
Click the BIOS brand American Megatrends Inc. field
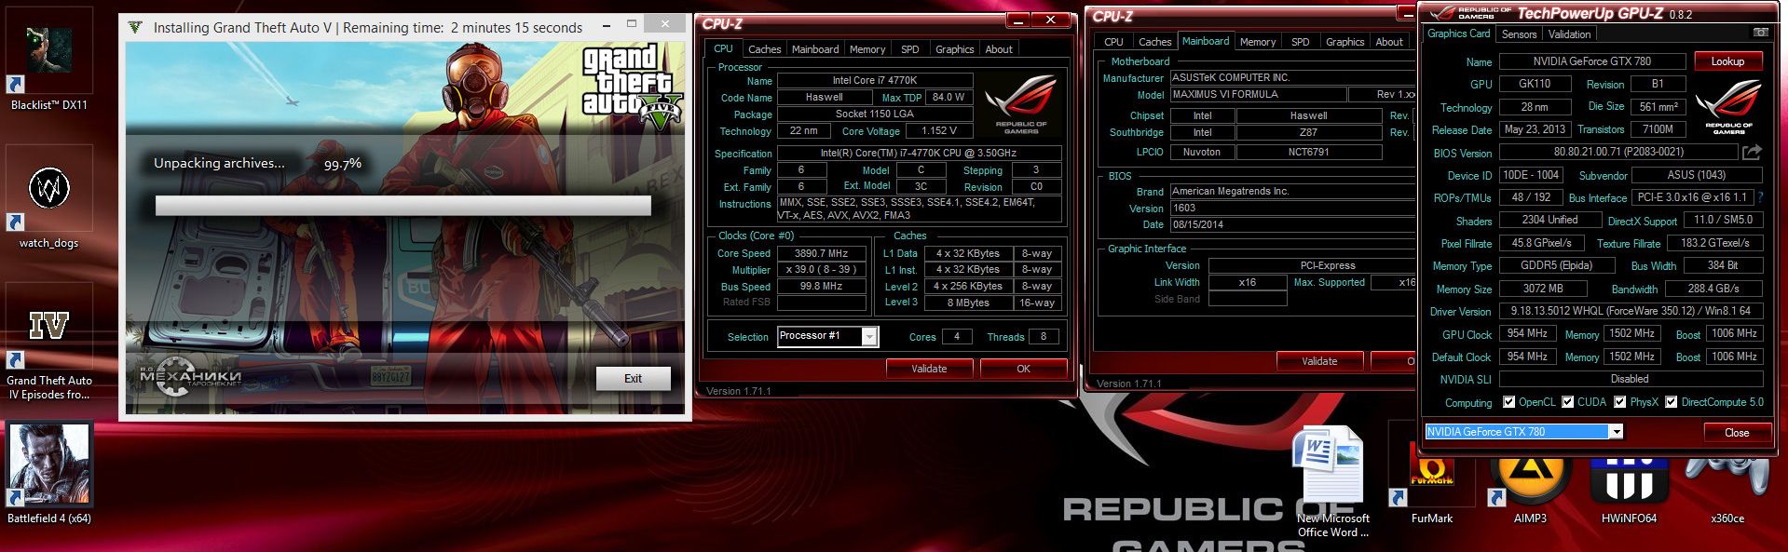coord(1291,191)
